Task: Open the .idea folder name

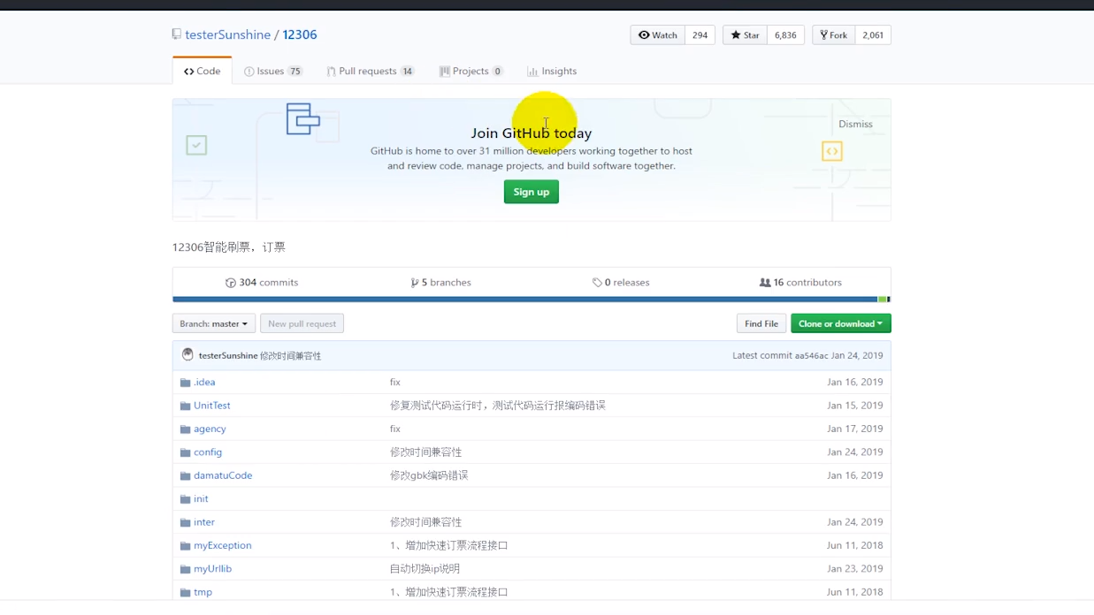Action: pos(204,382)
